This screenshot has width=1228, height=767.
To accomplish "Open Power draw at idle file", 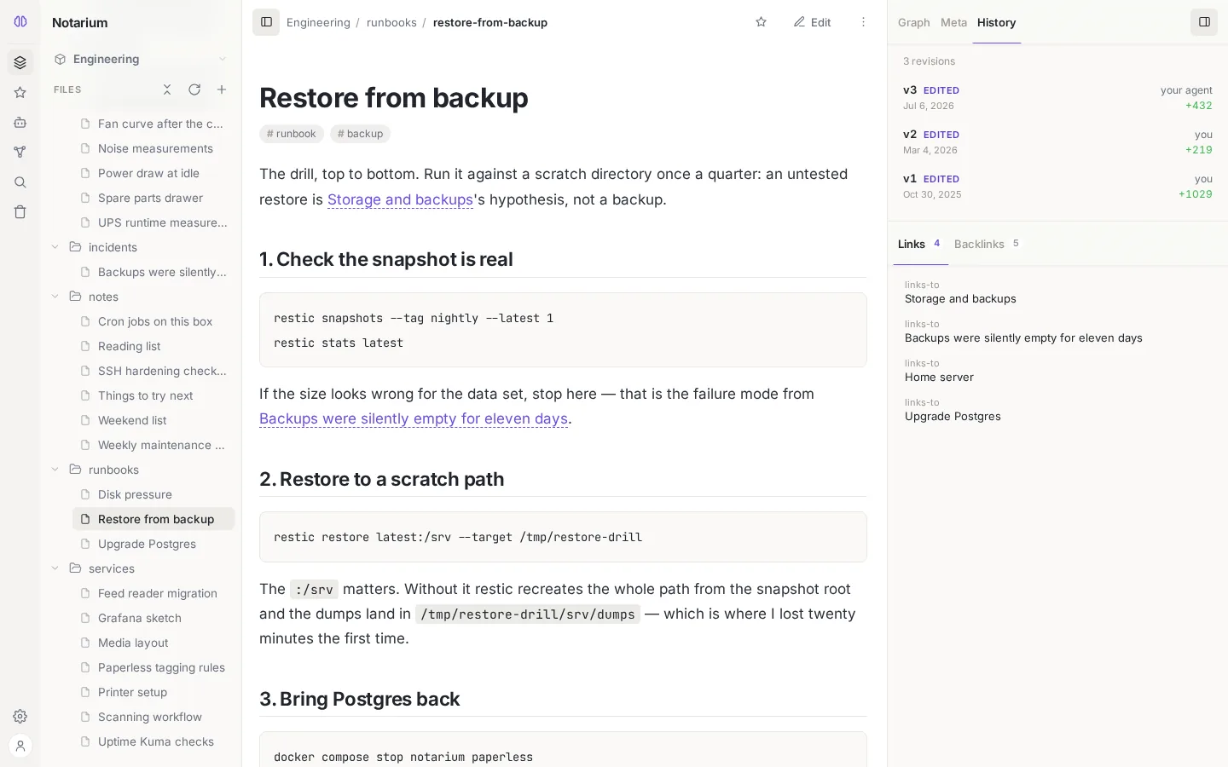I will click(x=153, y=173).
